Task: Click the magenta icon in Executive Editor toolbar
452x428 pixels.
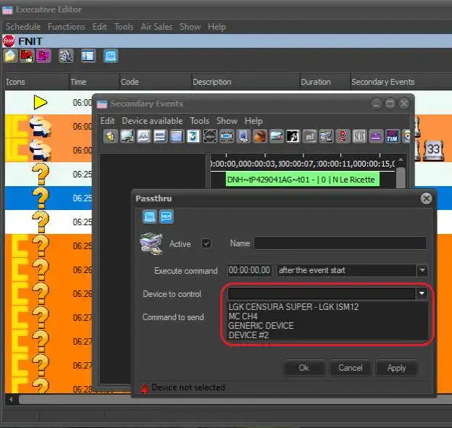Action: 44,56
